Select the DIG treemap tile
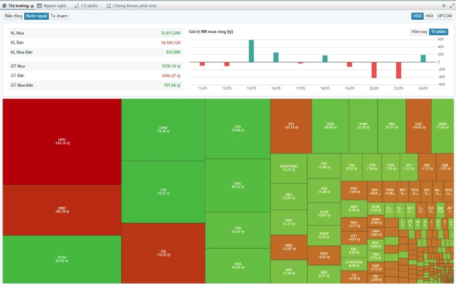 (427, 167)
